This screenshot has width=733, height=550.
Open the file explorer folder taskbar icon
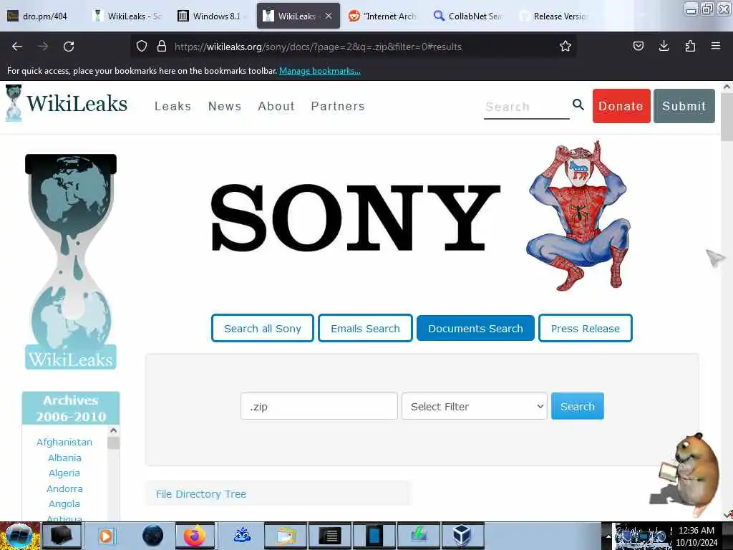[x=286, y=536]
